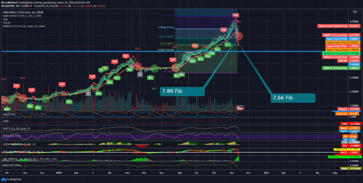
Task: Click the 0.786(8.23343) Fibonacci level label
Action: (x=166, y=27)
